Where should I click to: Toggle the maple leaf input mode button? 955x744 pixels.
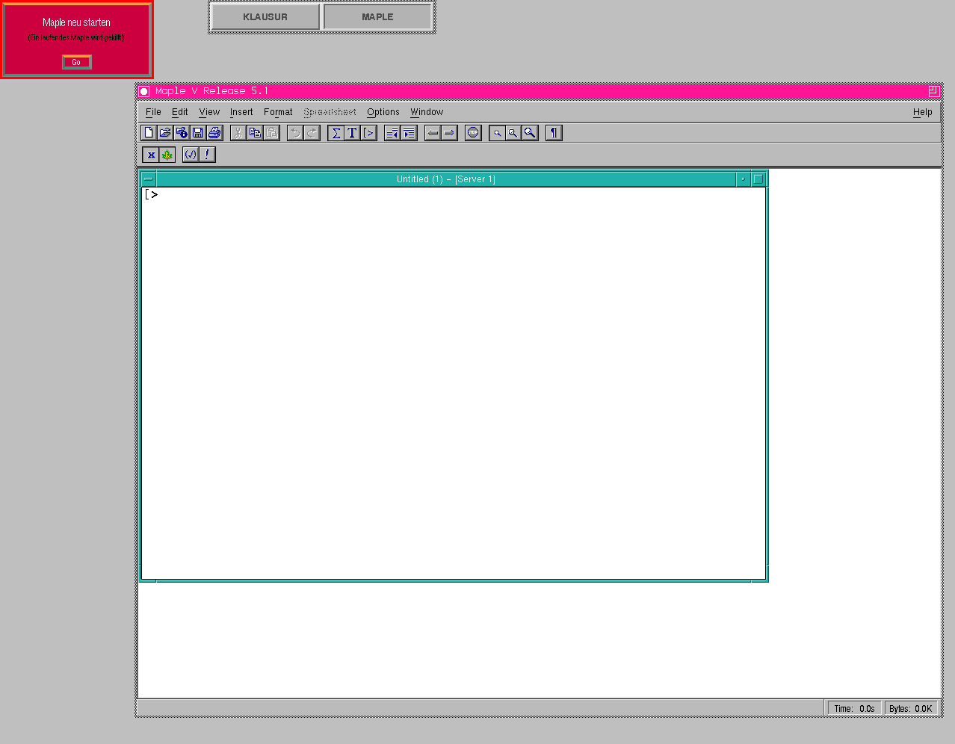tap(167, 155)
